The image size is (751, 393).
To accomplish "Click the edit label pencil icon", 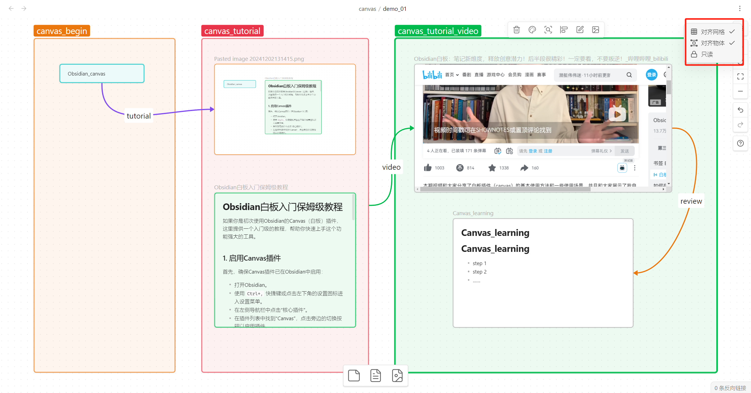I will [x=580, y=30].
